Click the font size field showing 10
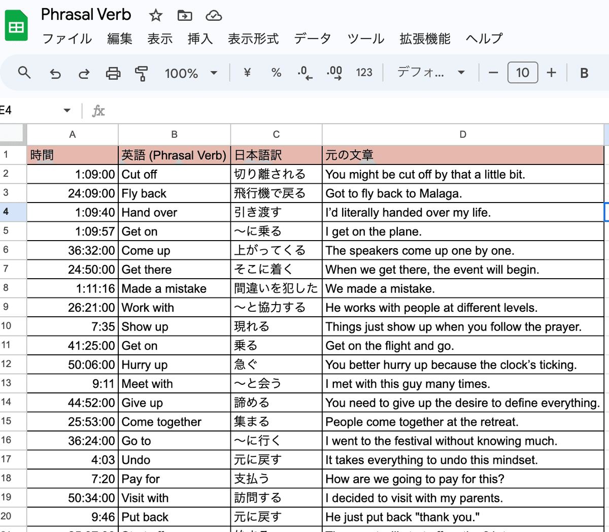The image size is (609, 532). [524, 73]
